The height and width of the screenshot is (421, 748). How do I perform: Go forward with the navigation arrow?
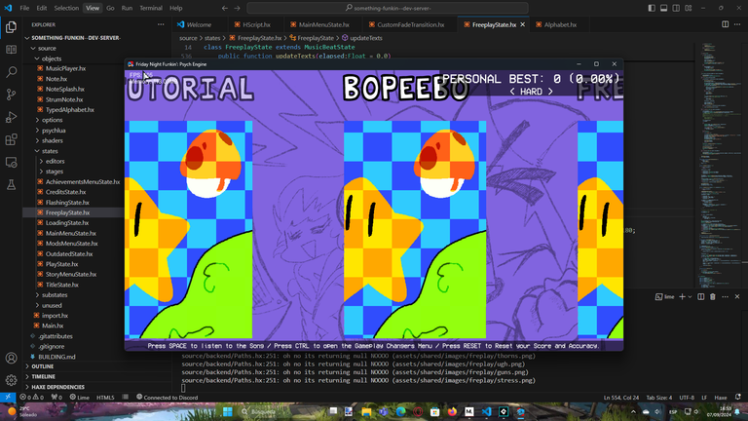click(237, 8)
